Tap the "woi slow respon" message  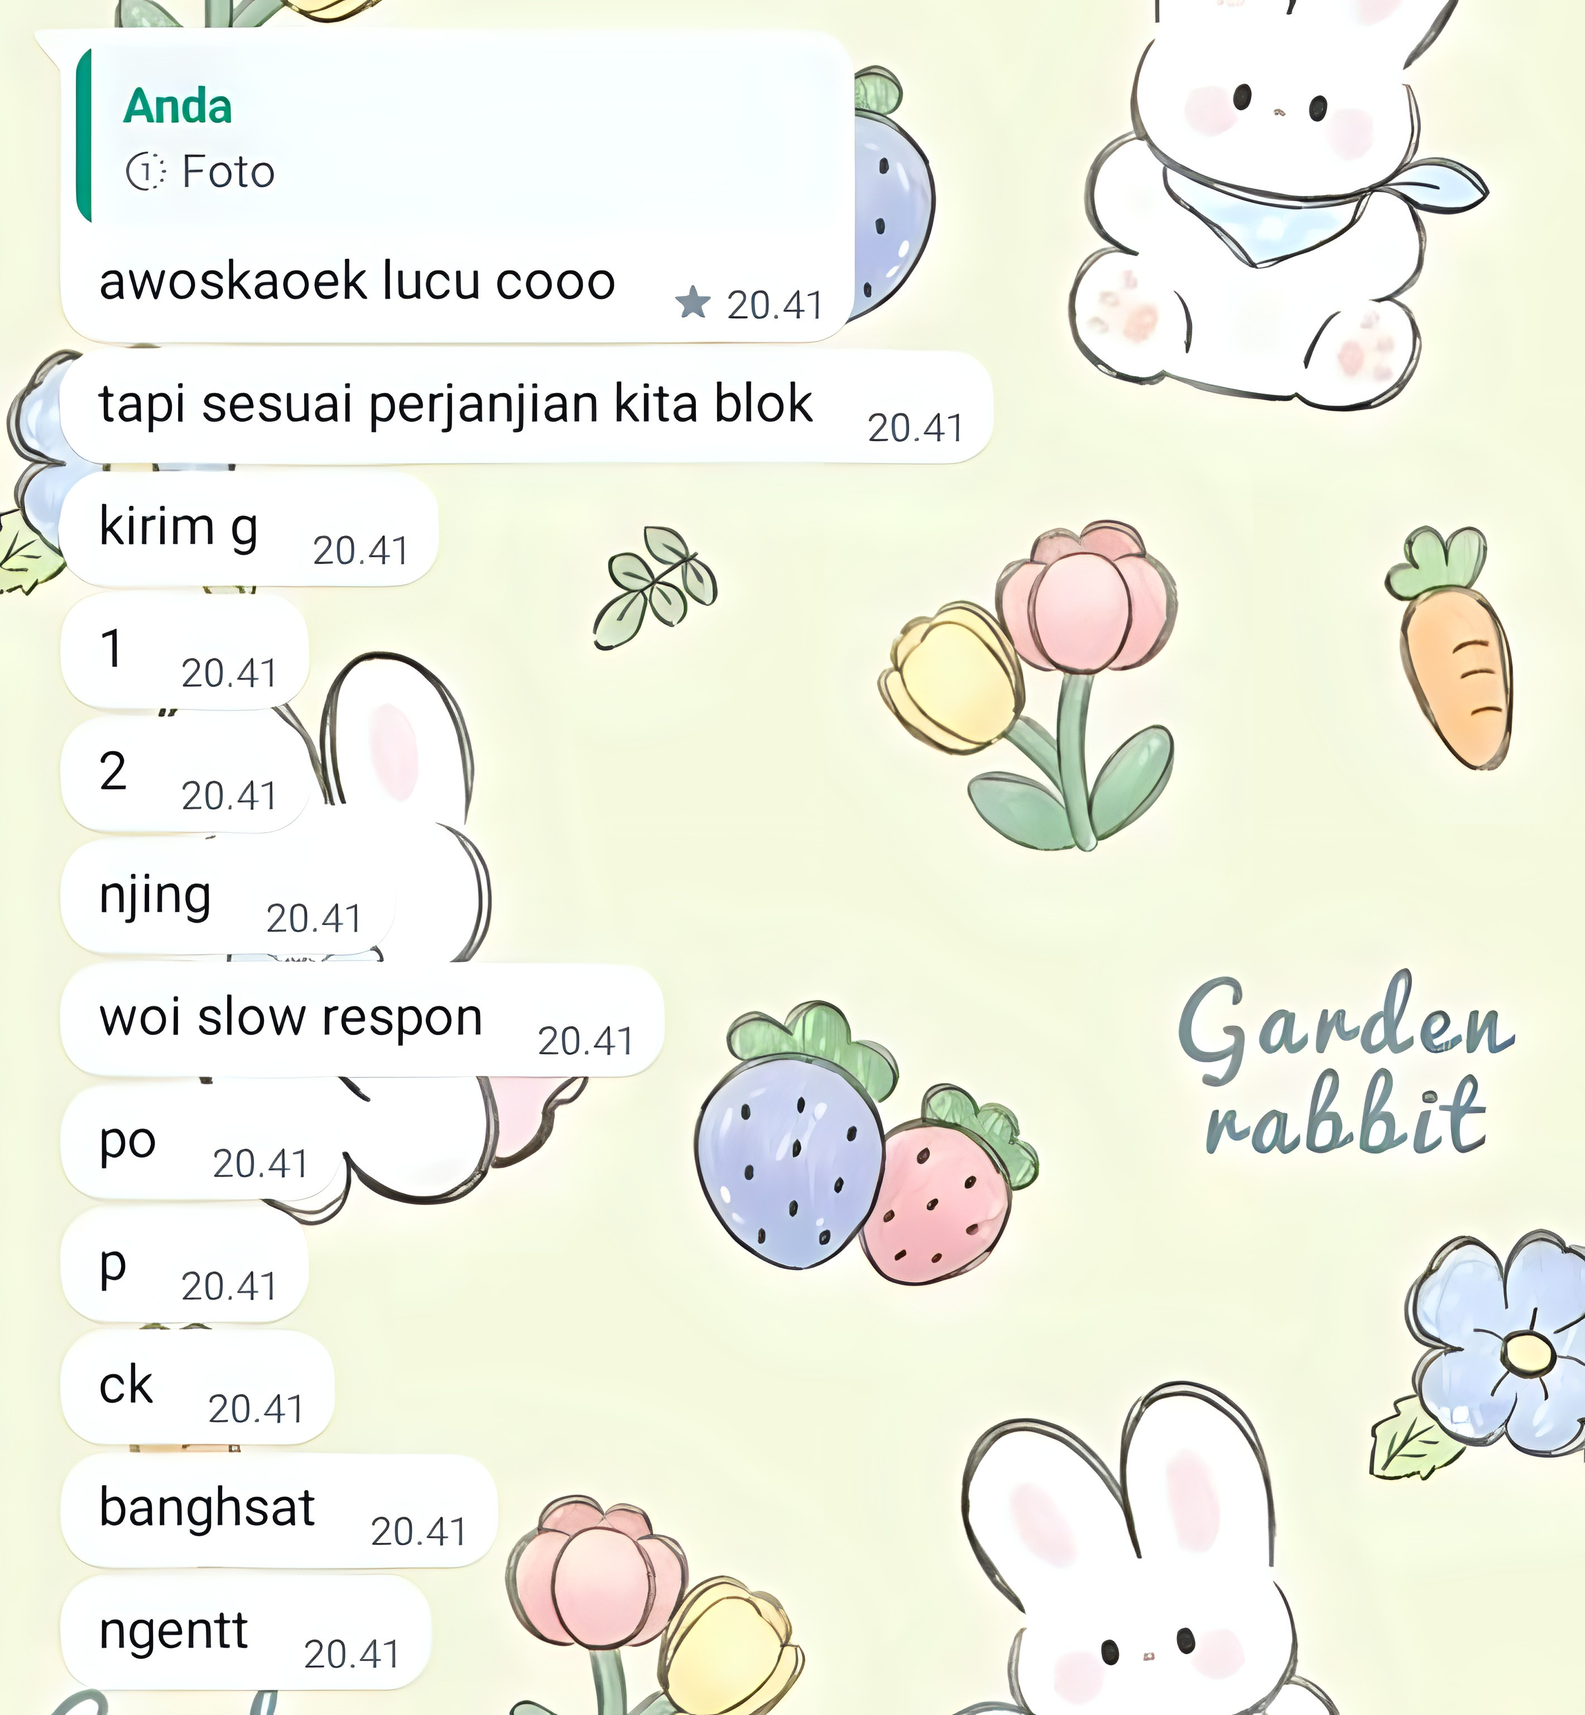point(363,1019)
